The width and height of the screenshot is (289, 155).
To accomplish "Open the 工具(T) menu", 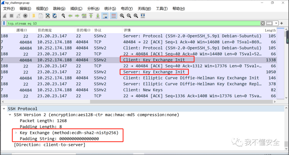I will (x=162, y=9).
